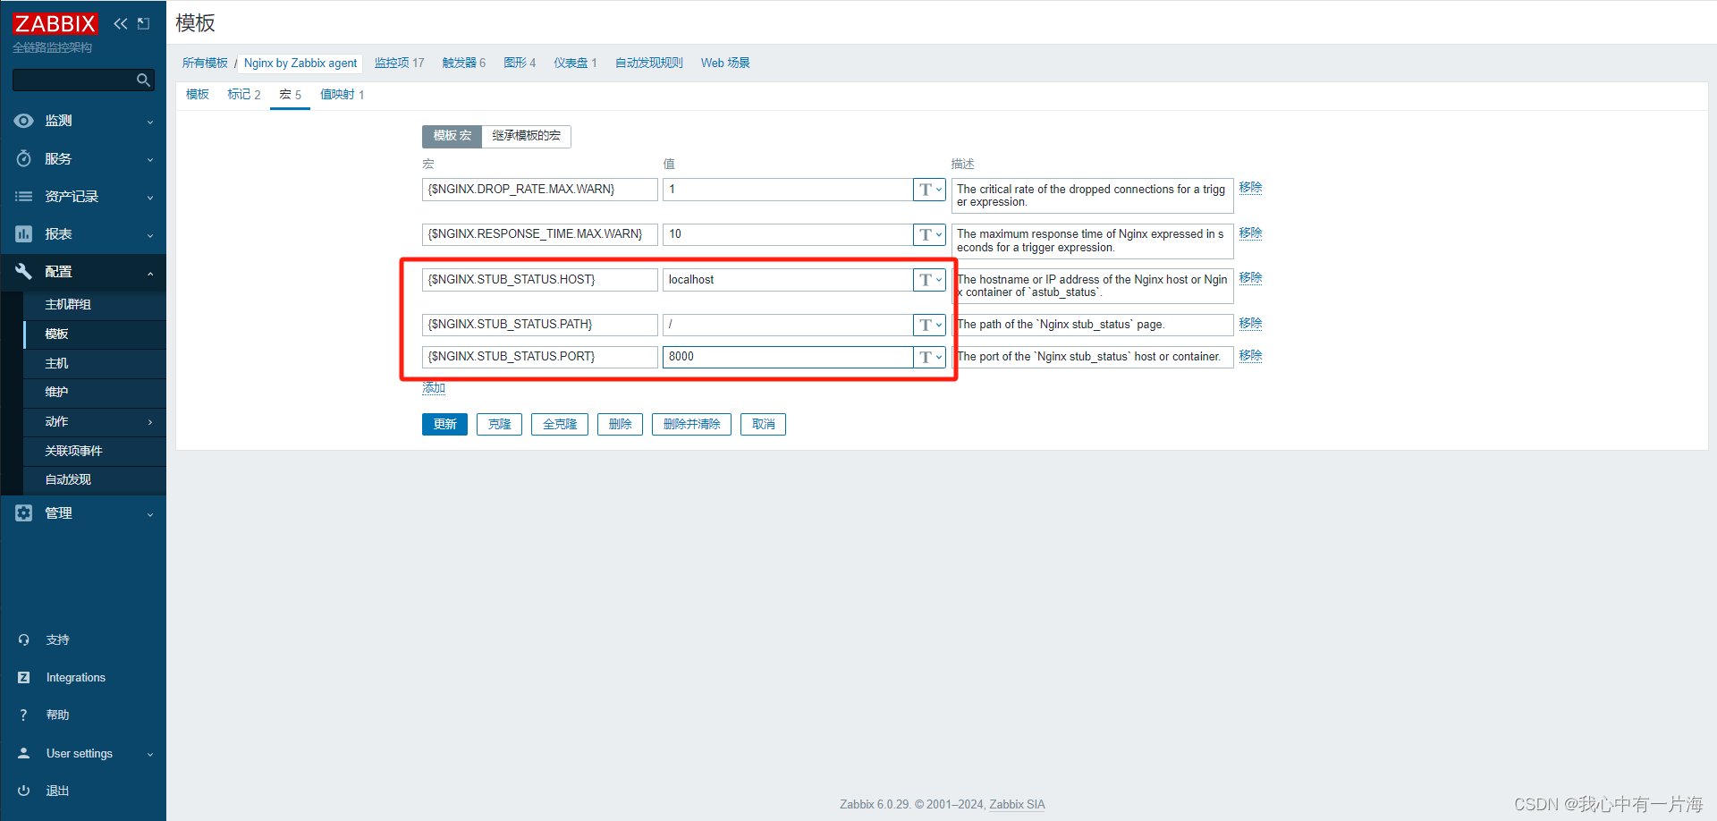
Task: Expand the 动作 submenu arrow
Action: click(x=150, y=422)
